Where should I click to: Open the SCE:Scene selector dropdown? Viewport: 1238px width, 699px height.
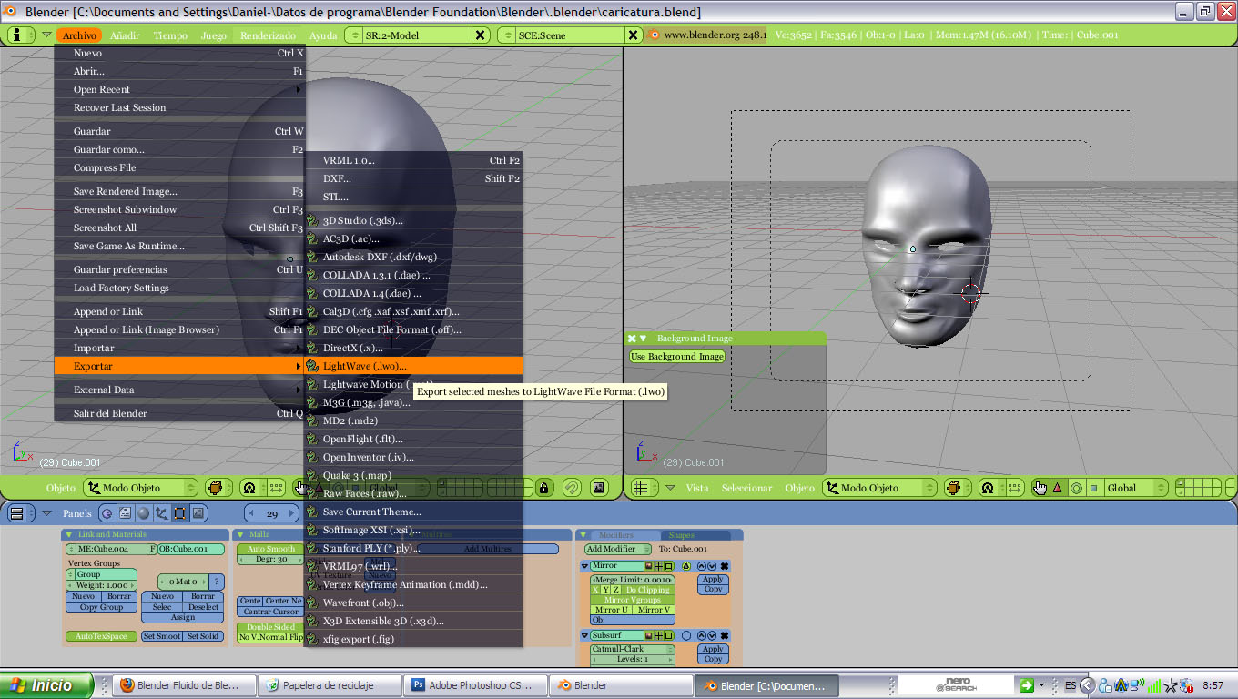[x=508, y=35]
